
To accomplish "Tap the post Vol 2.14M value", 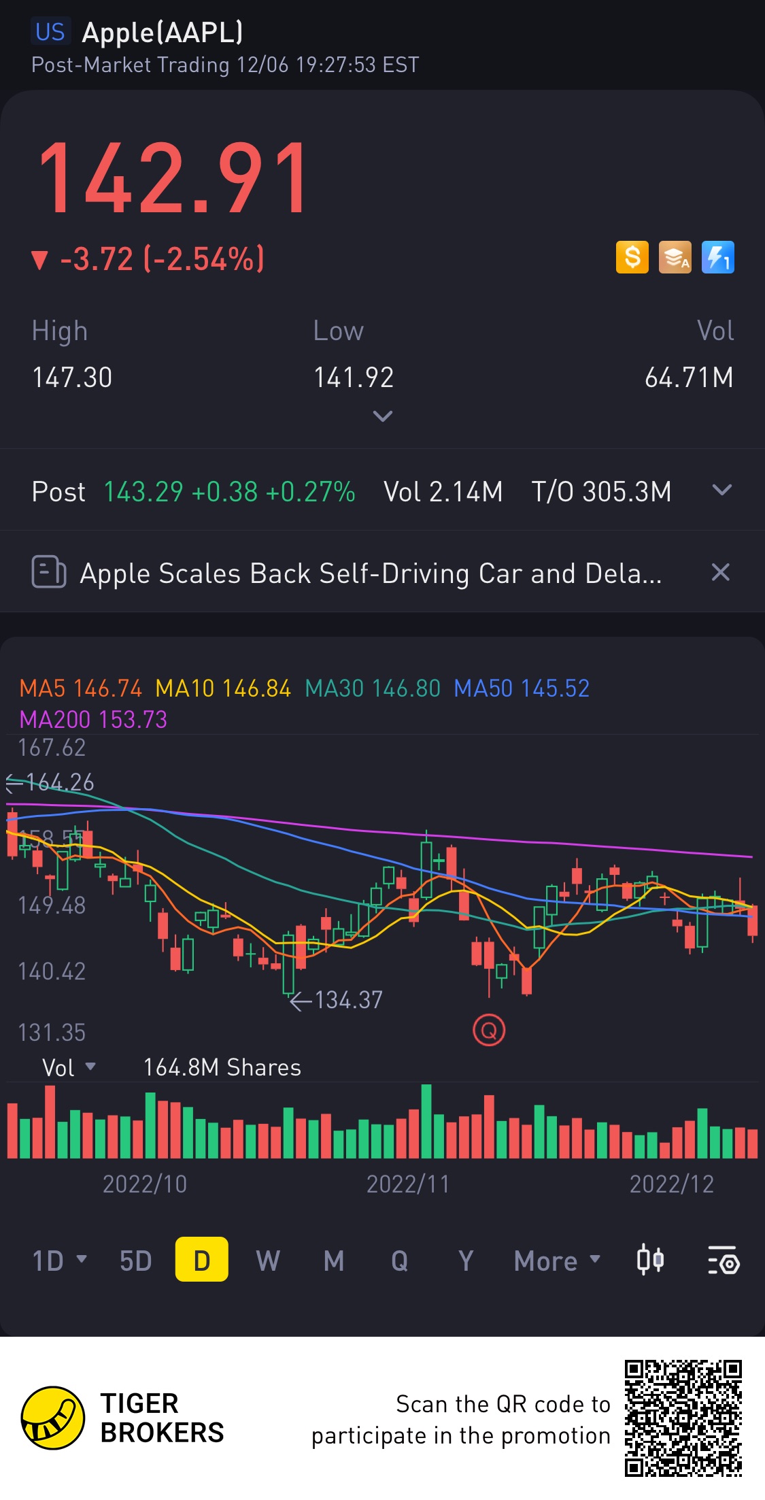I will click(443, 491).
